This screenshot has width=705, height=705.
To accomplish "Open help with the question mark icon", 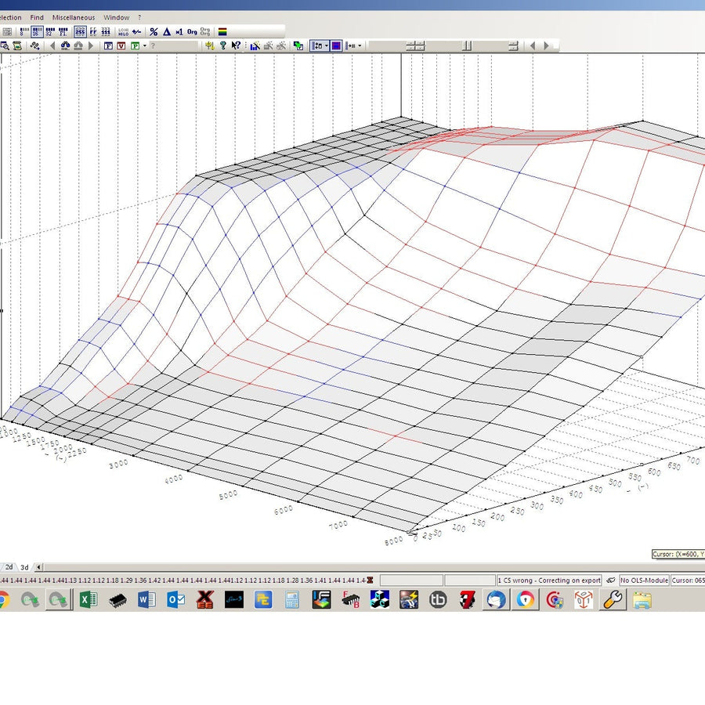I will (x=222, y=45).
